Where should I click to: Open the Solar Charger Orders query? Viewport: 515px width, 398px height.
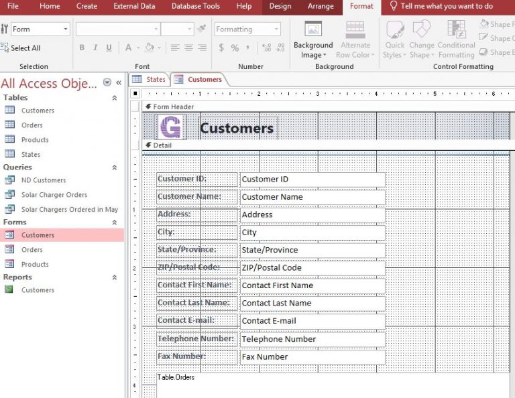point(54,195)
